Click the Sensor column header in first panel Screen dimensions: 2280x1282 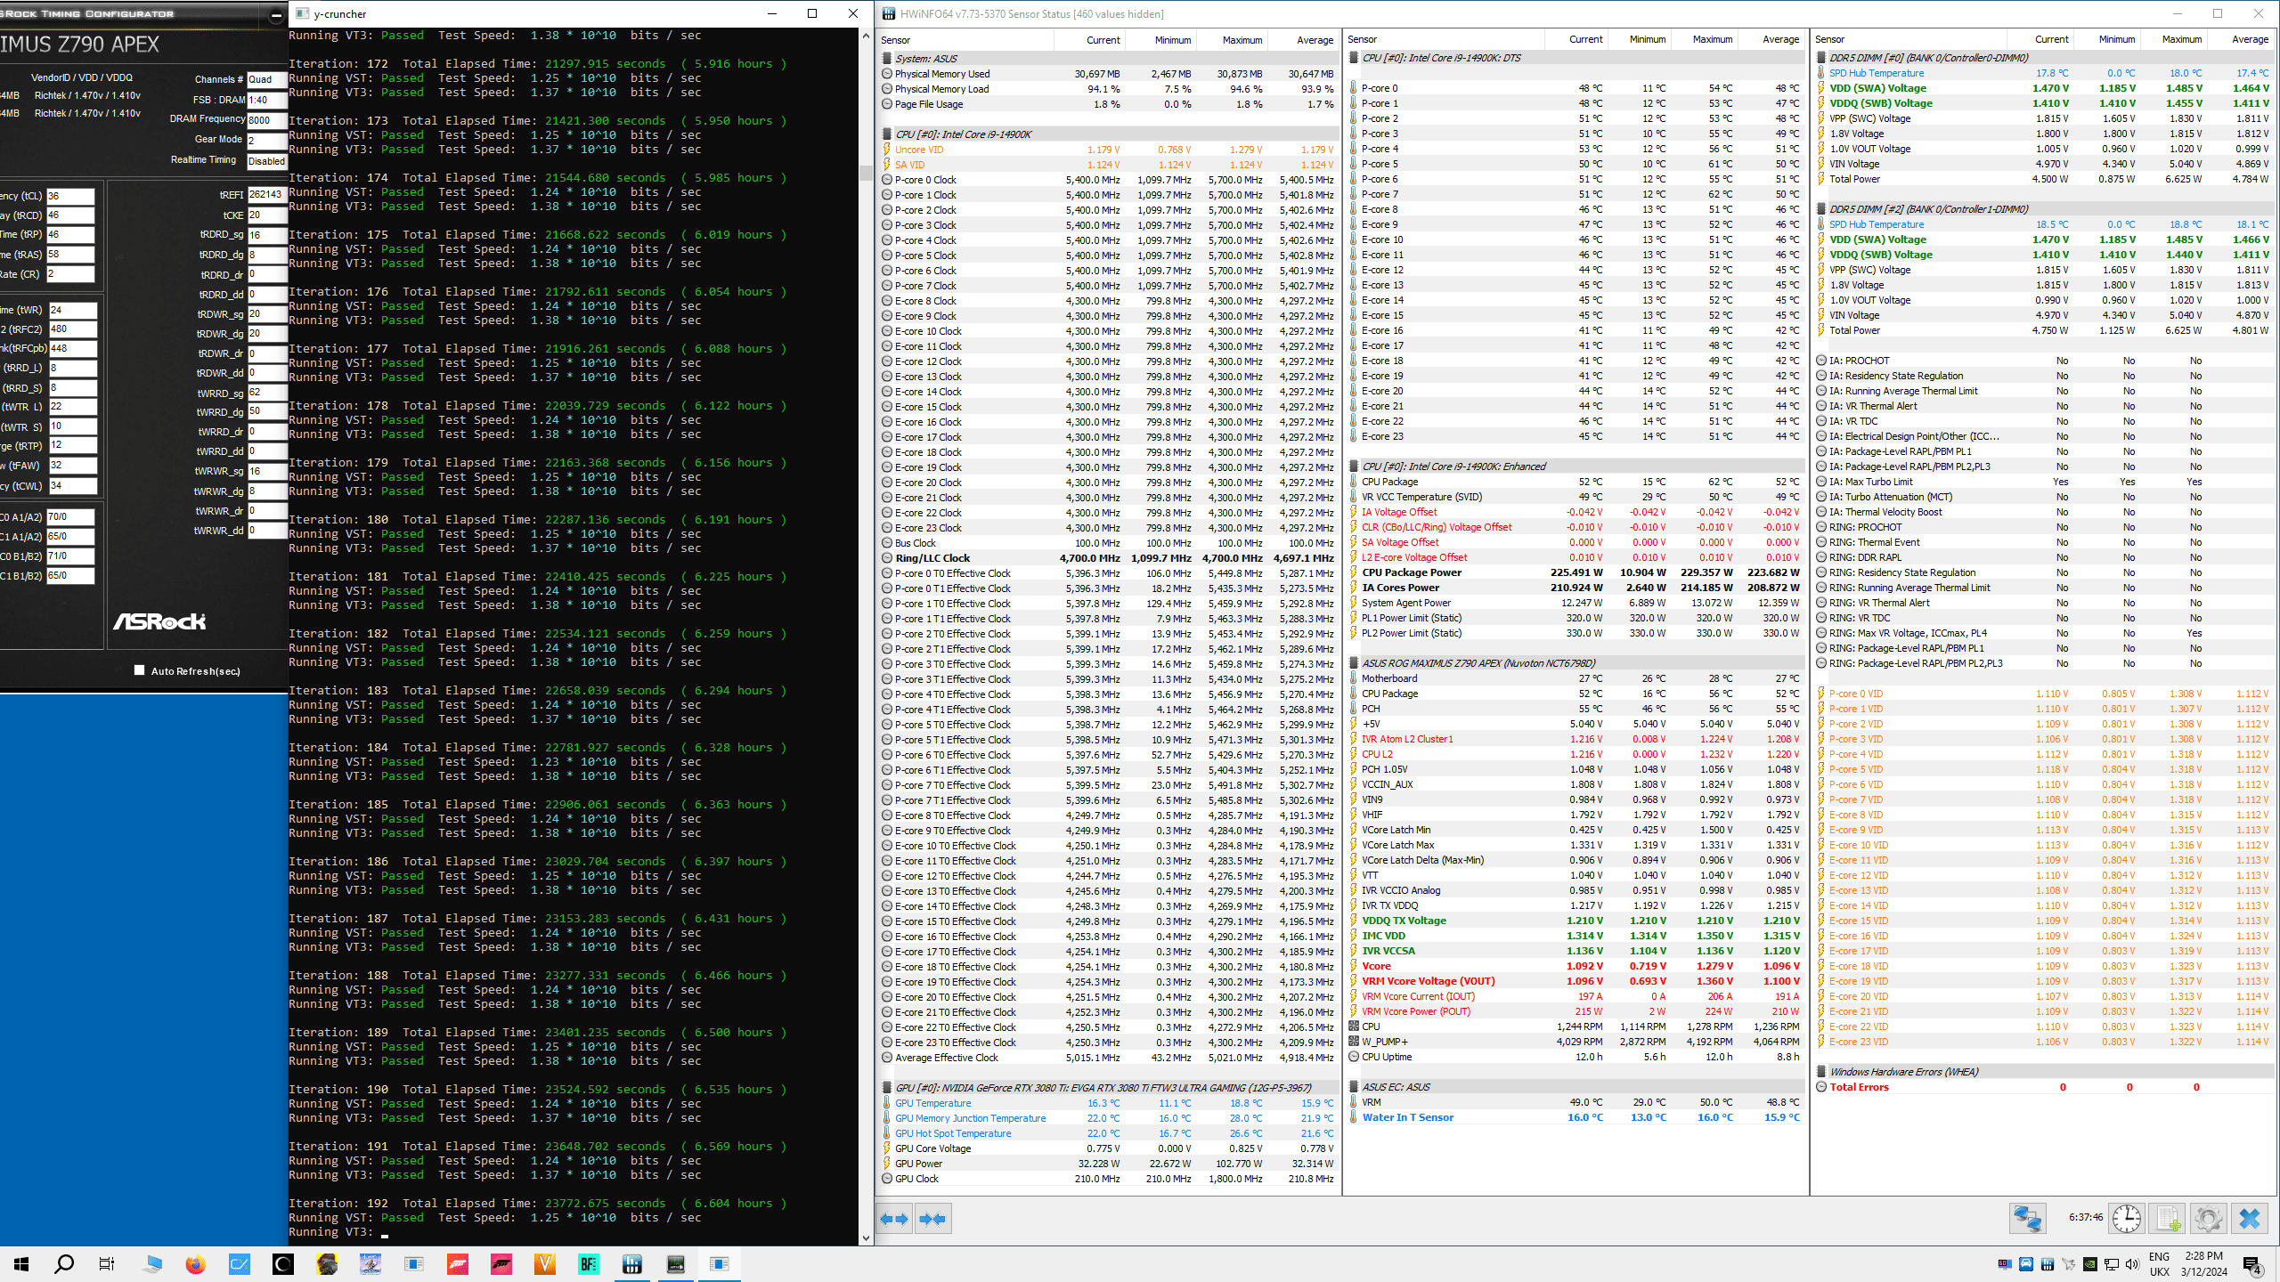click(x=896, y=40)
